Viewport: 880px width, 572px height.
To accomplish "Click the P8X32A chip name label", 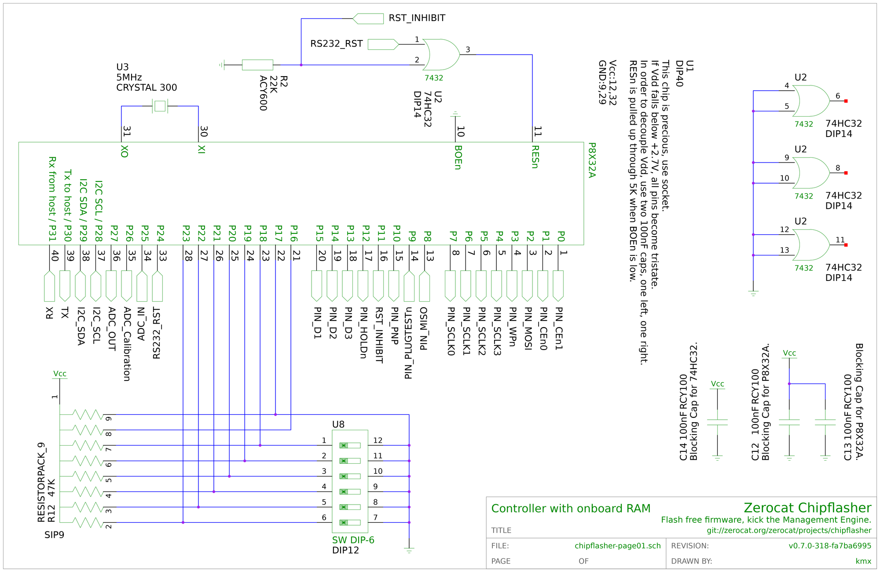I will click(x=592, y=160).
